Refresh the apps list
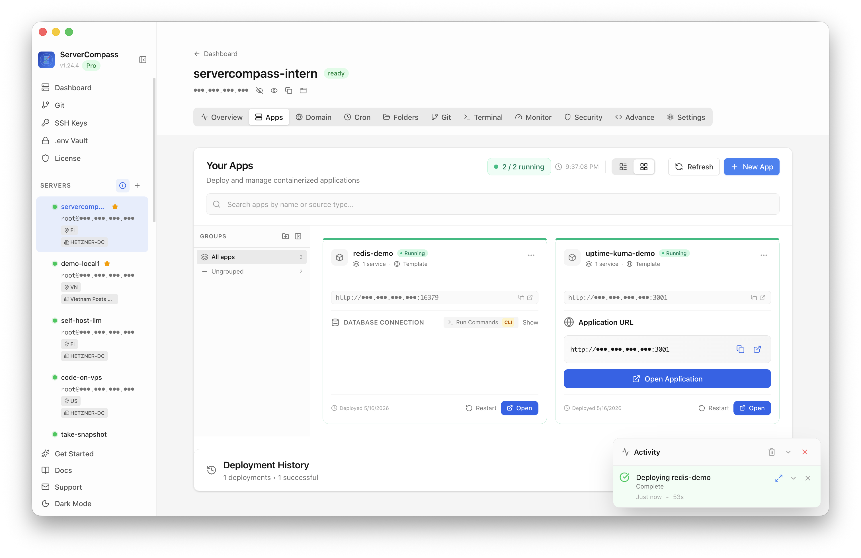Screen dimensions: 861x558 coord(694,167)
